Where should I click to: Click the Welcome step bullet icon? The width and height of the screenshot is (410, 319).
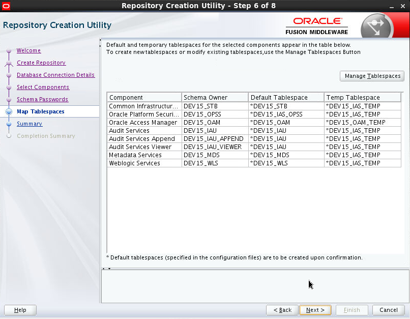point(9,50)
